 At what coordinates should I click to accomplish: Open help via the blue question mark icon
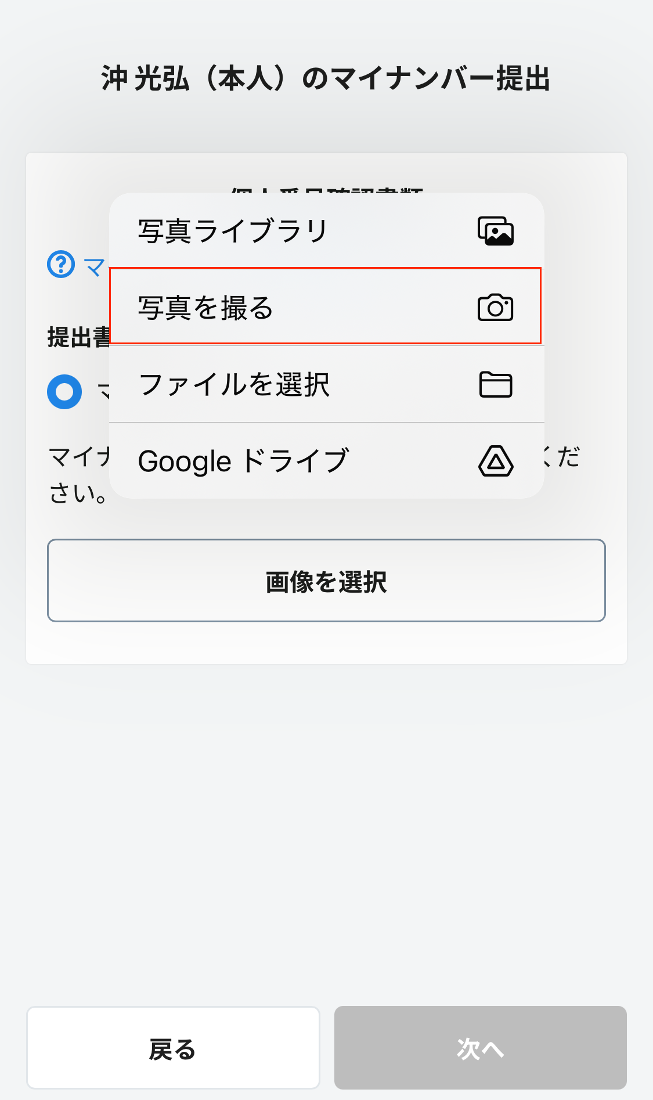pyautogui.click(x=61, y=265)
